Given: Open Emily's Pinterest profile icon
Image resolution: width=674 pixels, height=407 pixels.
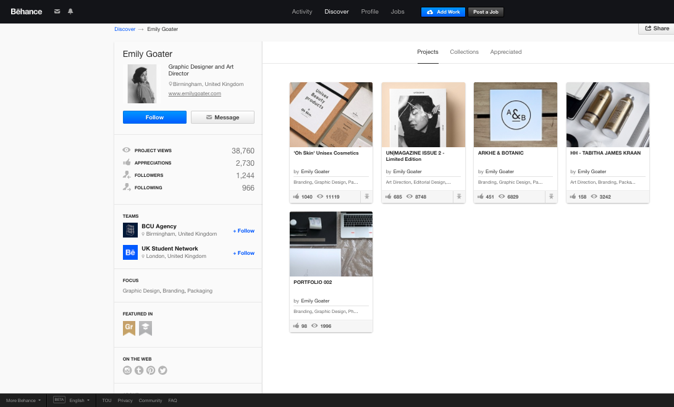Looking at the screenshot, I should pyautogui.click(x=151, y=371).
